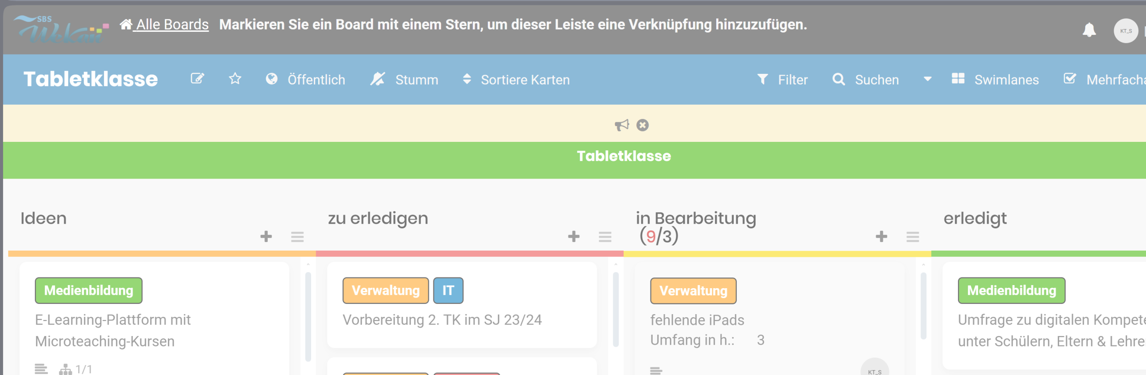Viewport: 1146px width, 375px height.
Task: Click the orange Verwaltung label in zu erledigen
Action: click(x=385, y=290)
